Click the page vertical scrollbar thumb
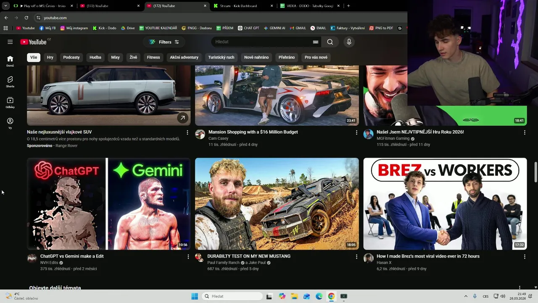 [x=535, y=171]
